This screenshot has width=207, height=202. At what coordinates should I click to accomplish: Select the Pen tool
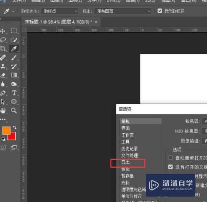(x=3, y=93)
